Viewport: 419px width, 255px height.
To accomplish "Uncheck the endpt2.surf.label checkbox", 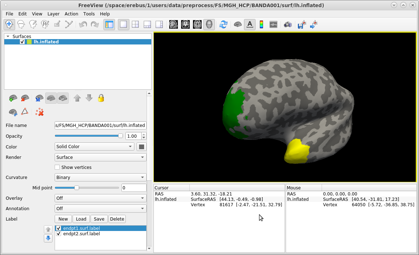I will (x=59, y=234).
